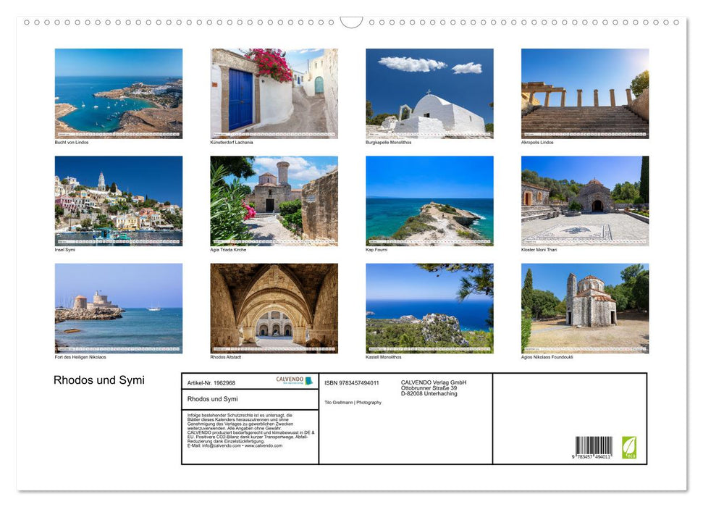Click the teal square next to CALVENDO logo

pos(308,380)
